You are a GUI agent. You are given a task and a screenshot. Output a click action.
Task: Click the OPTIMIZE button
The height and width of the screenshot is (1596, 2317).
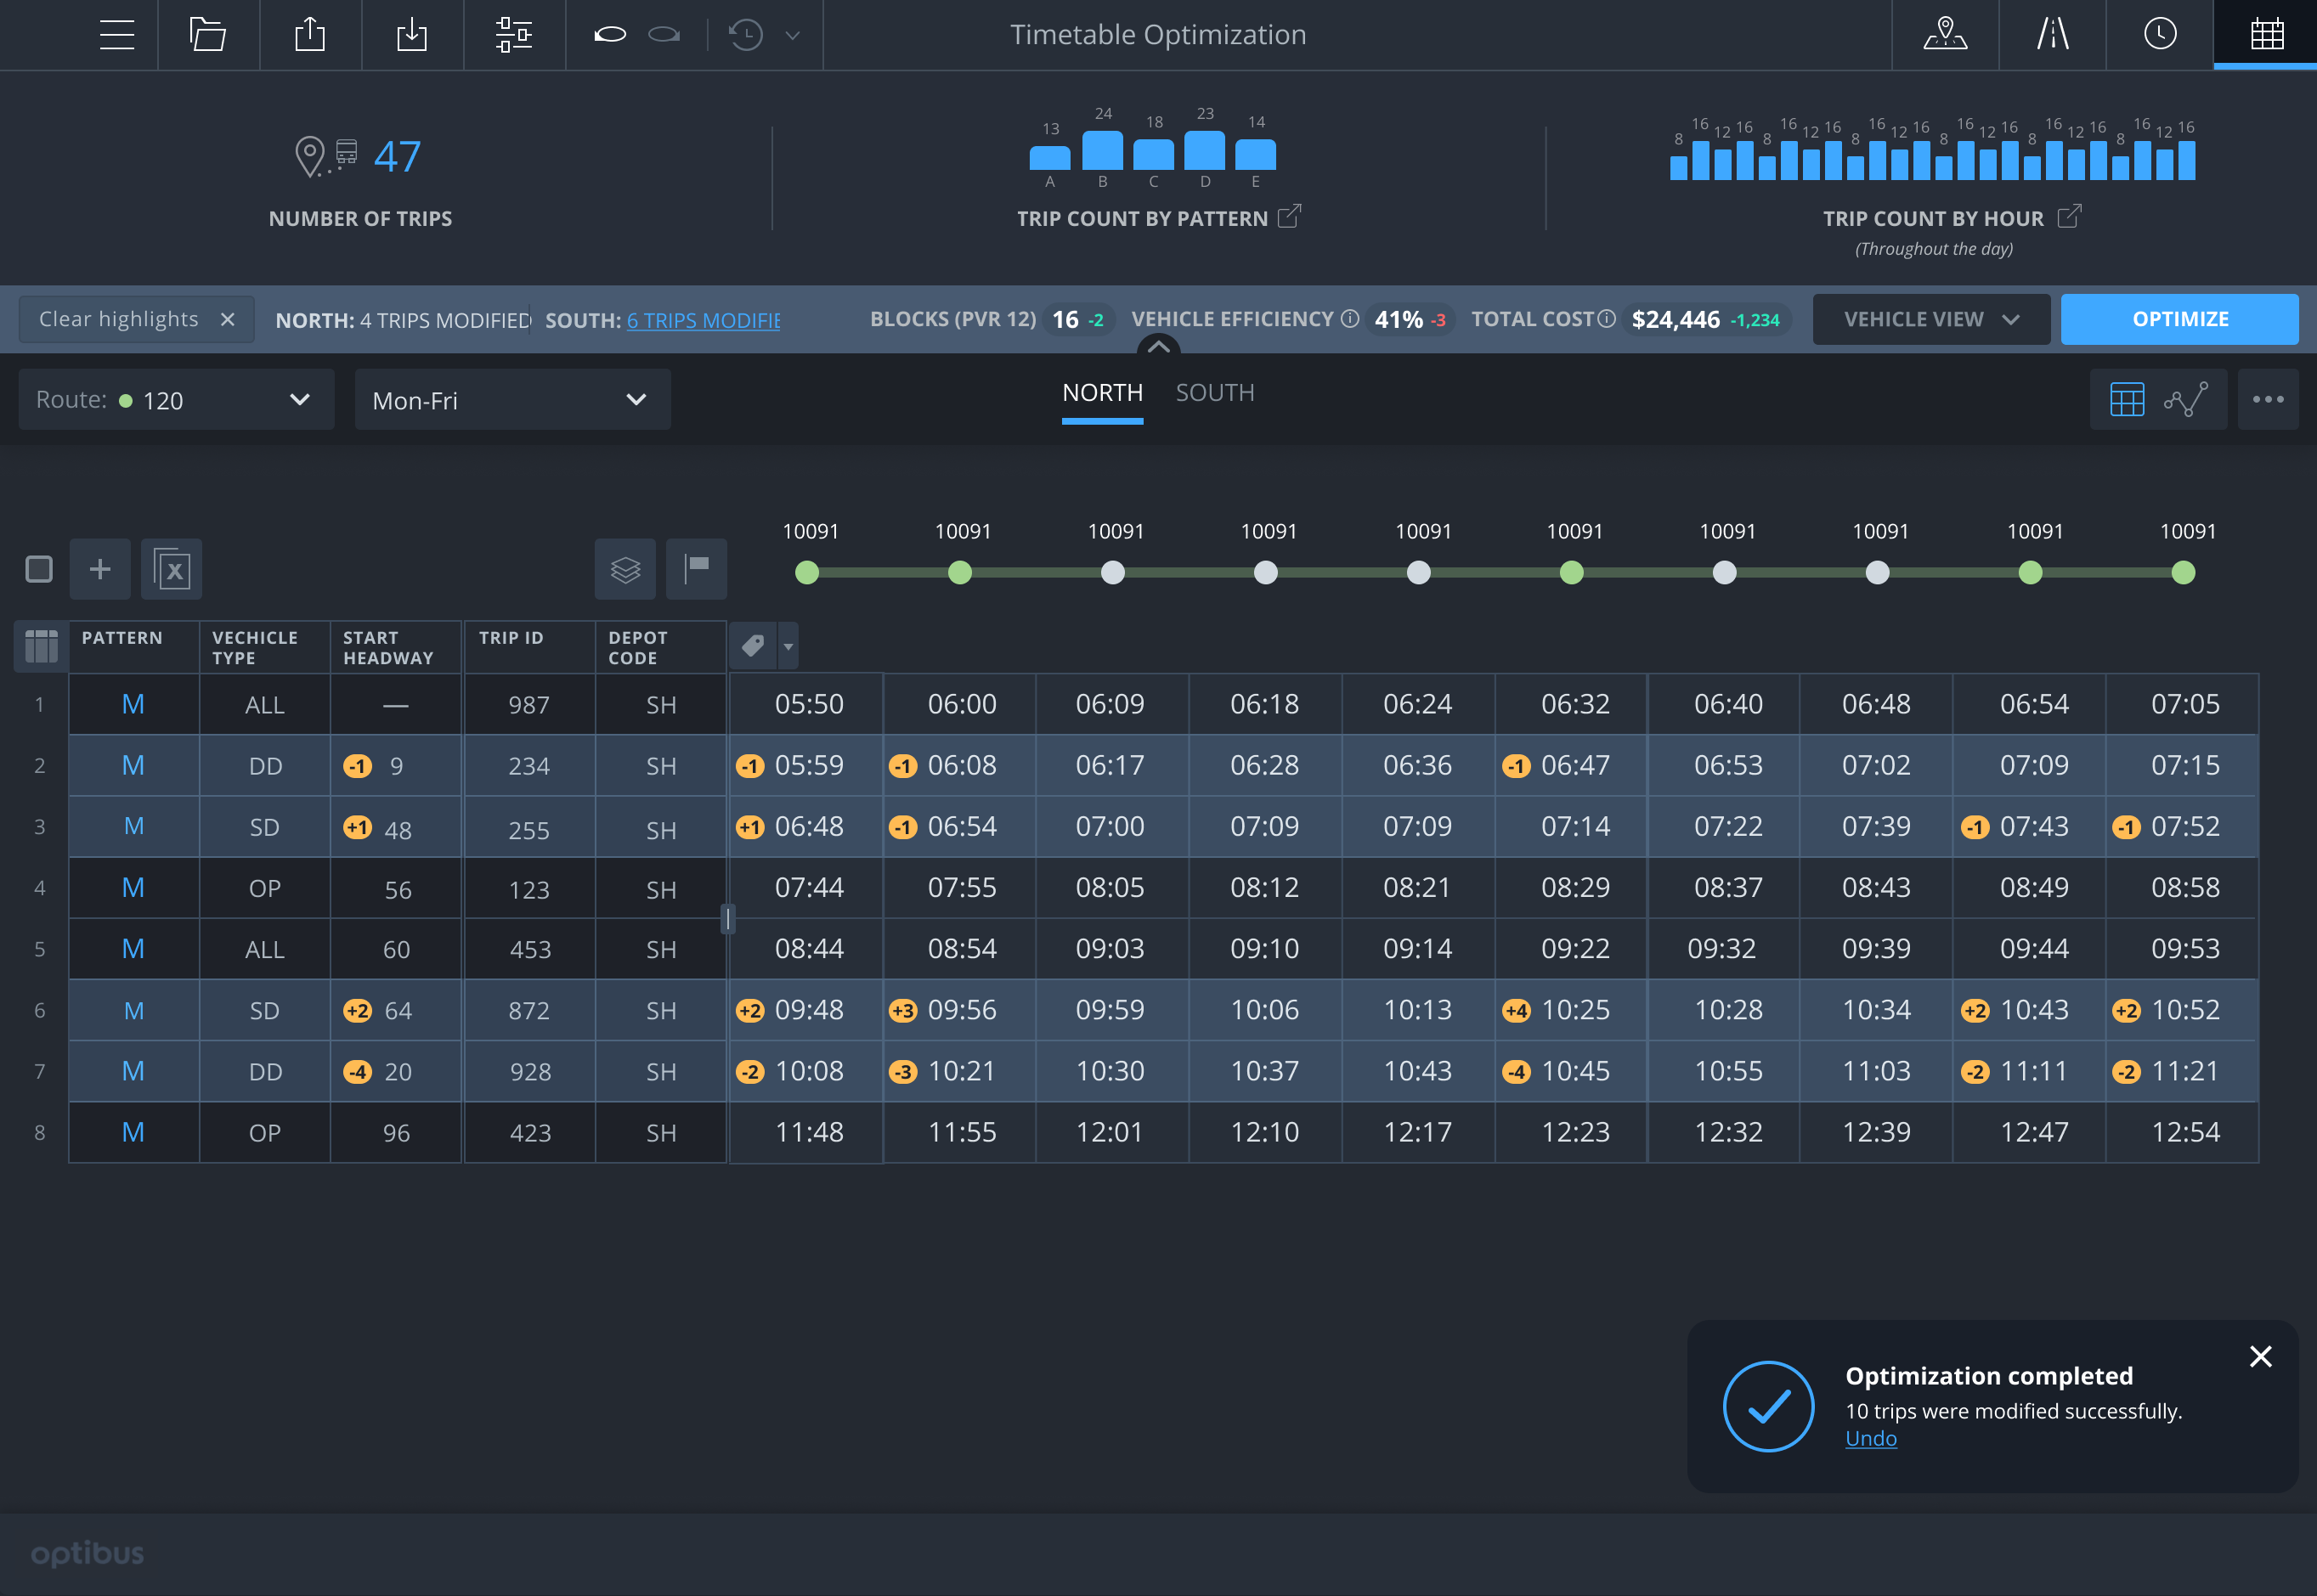click(2180, 319)
